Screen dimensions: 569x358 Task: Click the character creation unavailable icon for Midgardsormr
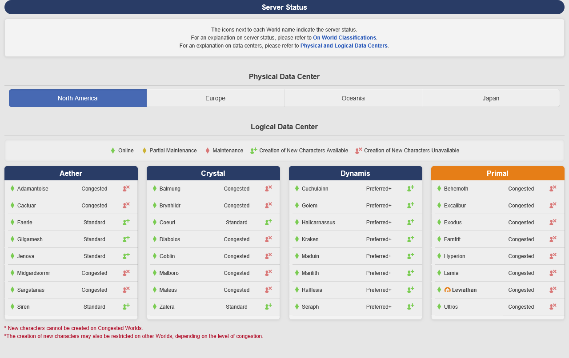[x=126, y=273]
